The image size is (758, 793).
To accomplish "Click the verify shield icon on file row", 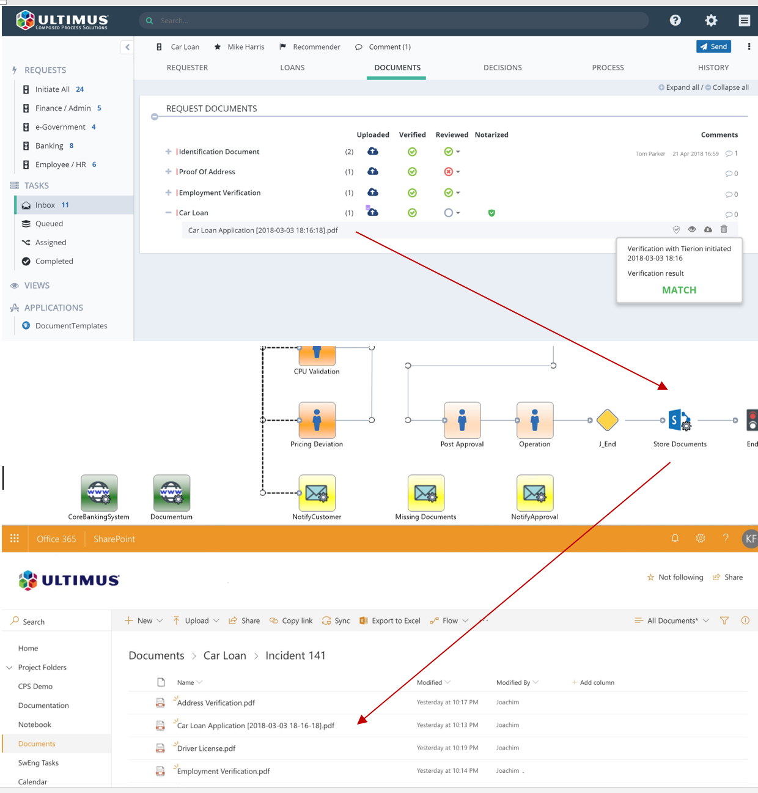I will tap(676, 229).
